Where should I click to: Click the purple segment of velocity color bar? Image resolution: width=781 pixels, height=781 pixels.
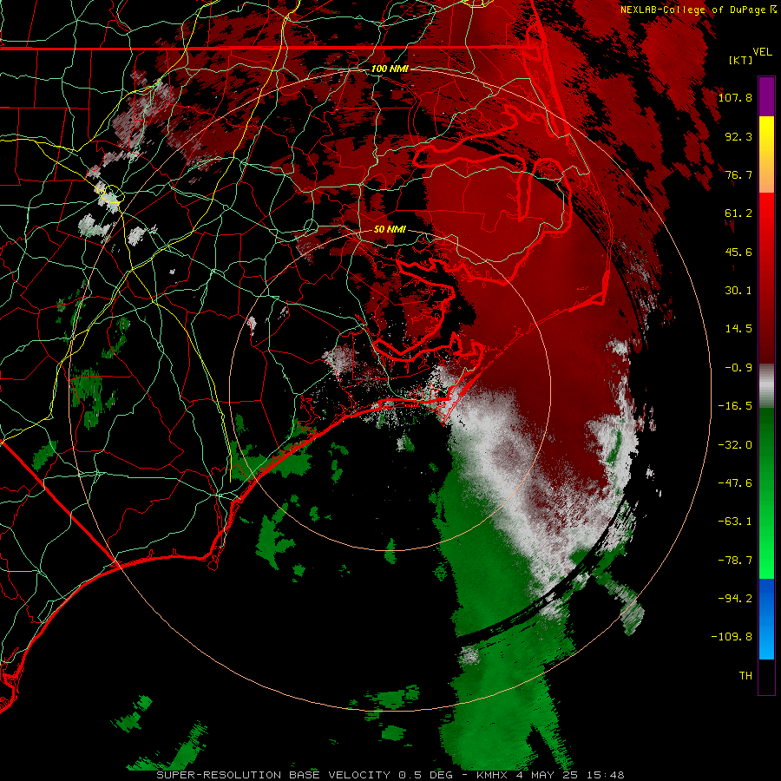tap(766, 96)
